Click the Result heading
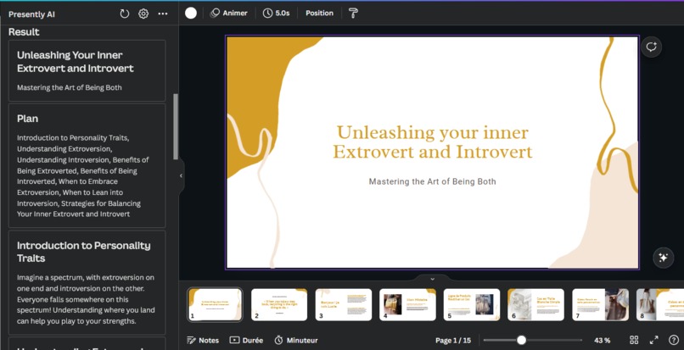684x350 pixels. pyautogui.click(x=24, y=32)
